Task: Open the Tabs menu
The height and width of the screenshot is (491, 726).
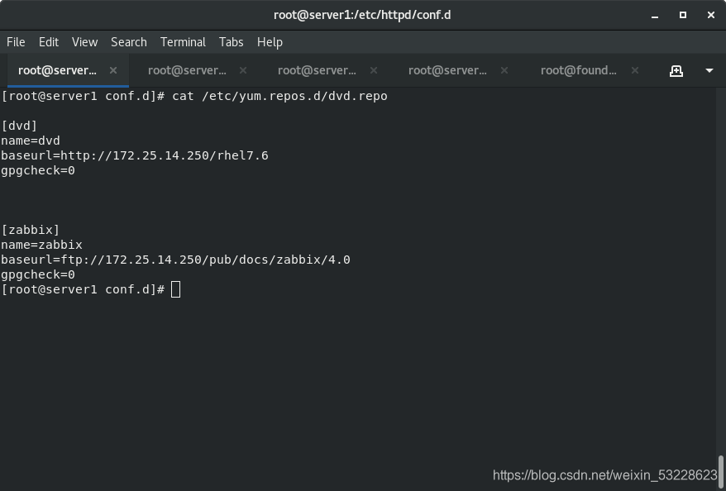Action: pyautogui.click(x=231, y=42)
